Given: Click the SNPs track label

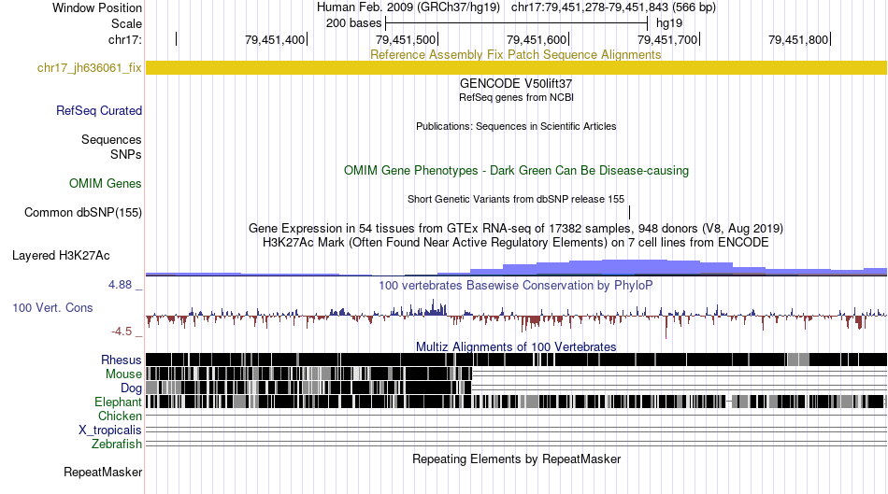Looking at the screenshot, I should click(x=126, y=154).
